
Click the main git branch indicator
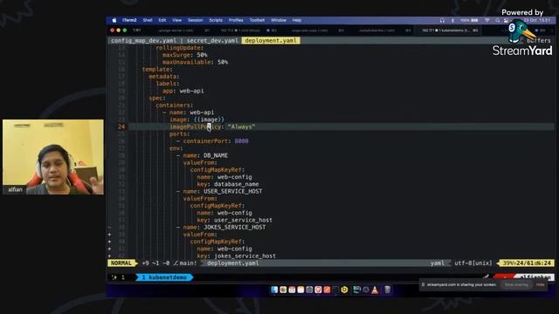click(x=184, y=263)
